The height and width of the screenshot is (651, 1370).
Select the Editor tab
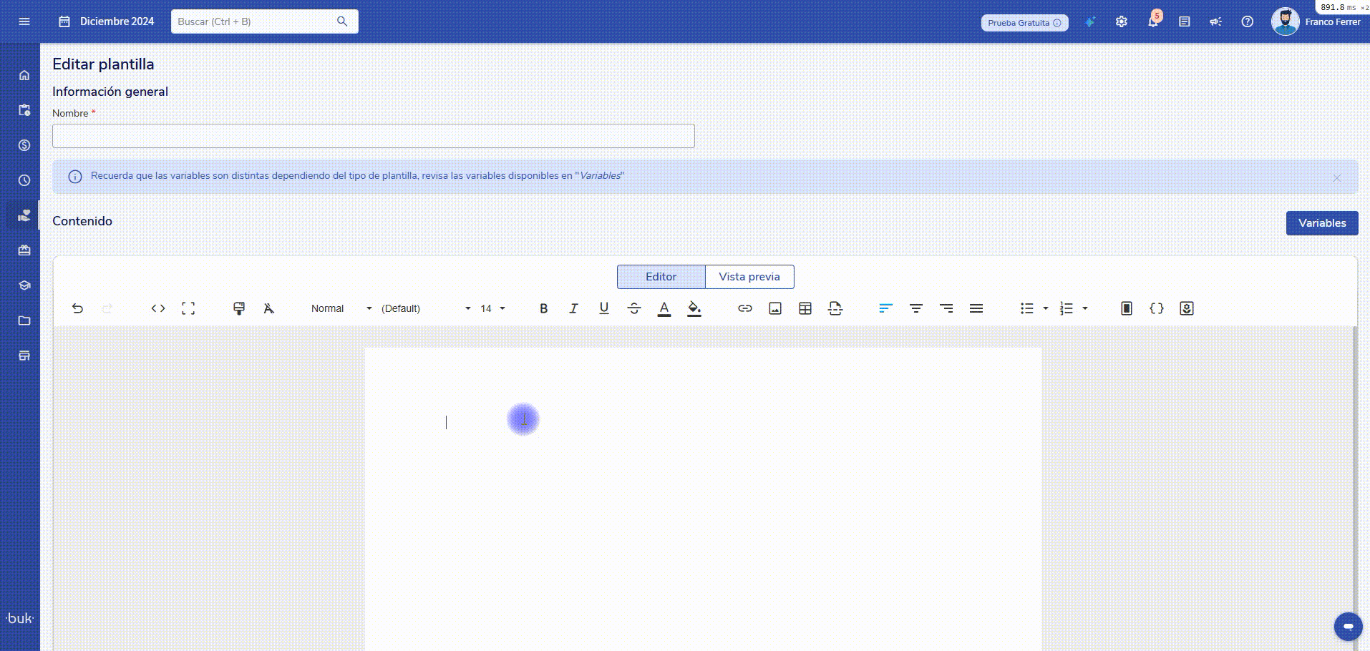click(661, 277)
